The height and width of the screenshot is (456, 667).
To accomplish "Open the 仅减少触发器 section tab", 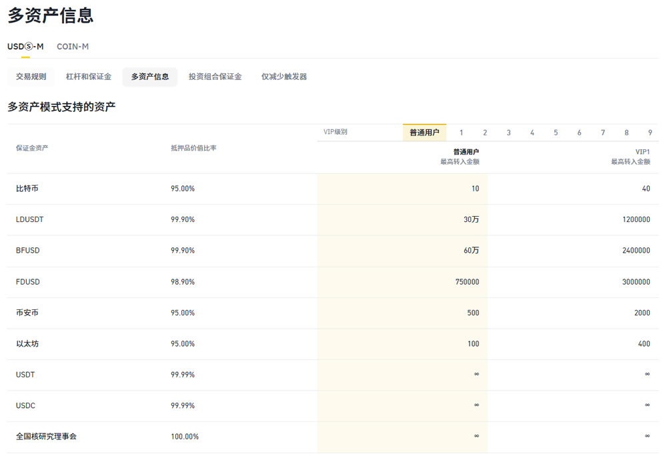I will pos(284,77).
